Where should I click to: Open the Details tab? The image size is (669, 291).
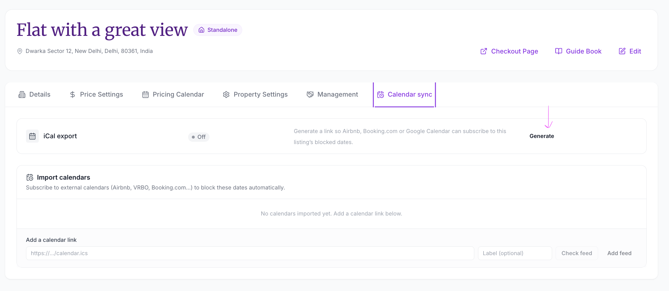(34, 95)
